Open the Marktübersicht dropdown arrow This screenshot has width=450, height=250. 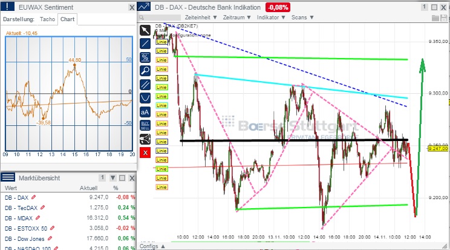click(x=112, y=178)
